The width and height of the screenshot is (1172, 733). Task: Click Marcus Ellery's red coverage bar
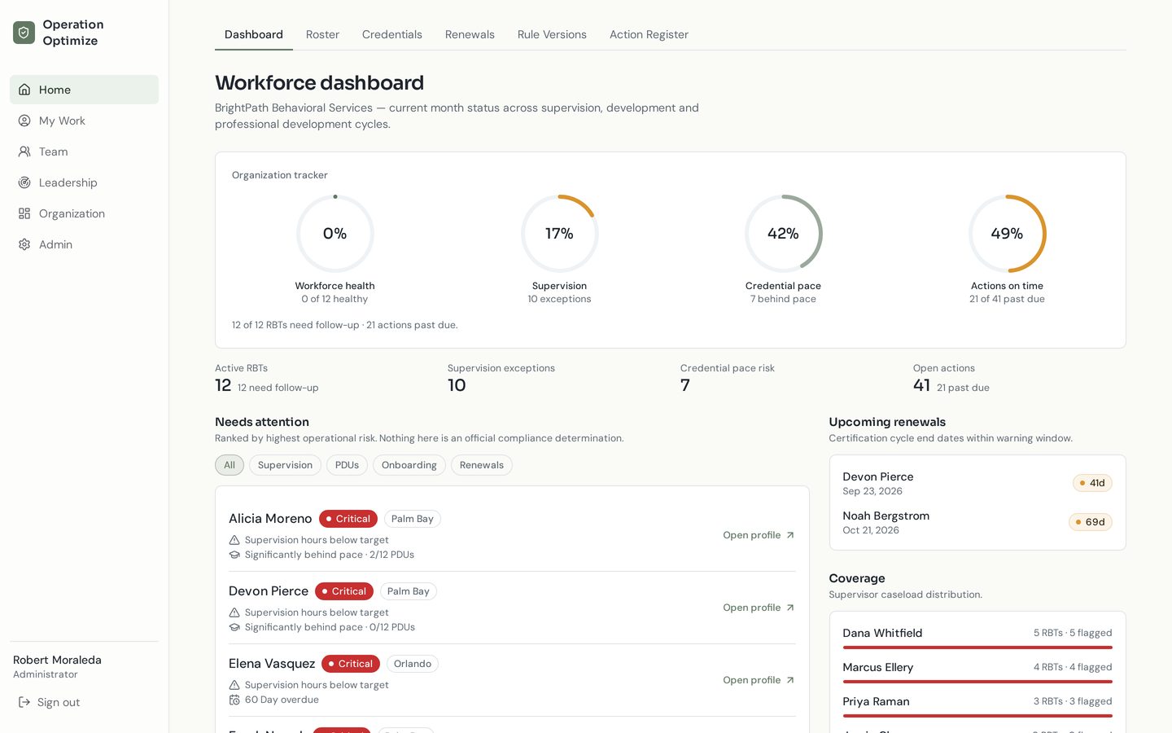tap(977, 682)
